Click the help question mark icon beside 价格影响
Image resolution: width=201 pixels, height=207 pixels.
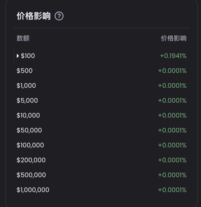click(59, 16)
